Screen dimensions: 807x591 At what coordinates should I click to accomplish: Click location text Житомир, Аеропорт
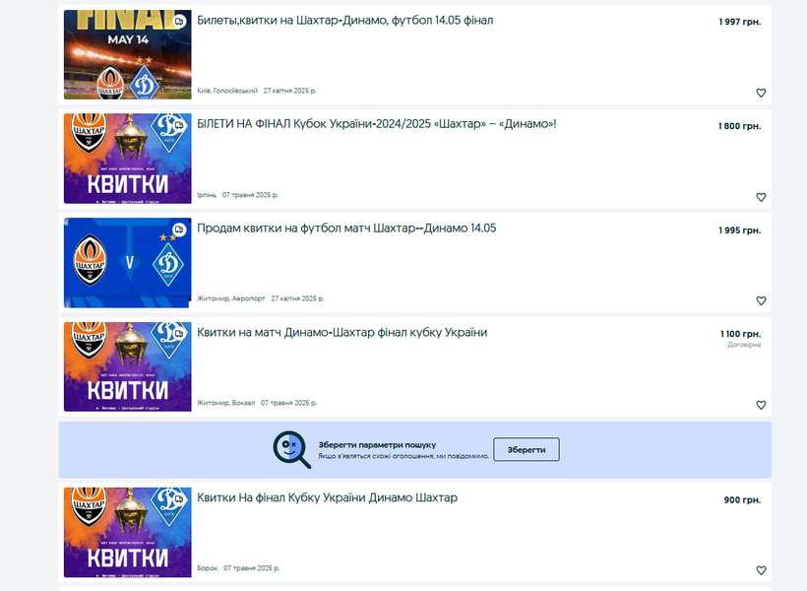pyautogui.click(x=231, y=298)
